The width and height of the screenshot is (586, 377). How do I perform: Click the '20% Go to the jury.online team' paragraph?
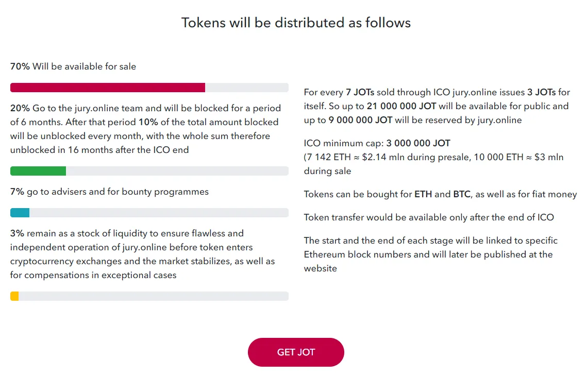145,129
